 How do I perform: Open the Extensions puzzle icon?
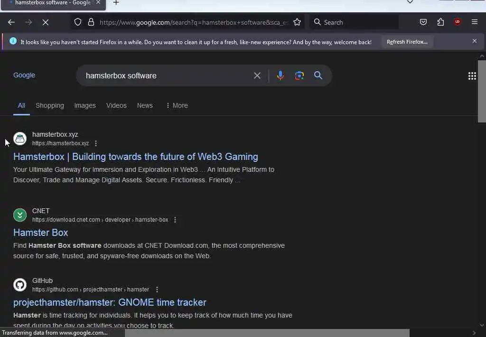[440, 22]
